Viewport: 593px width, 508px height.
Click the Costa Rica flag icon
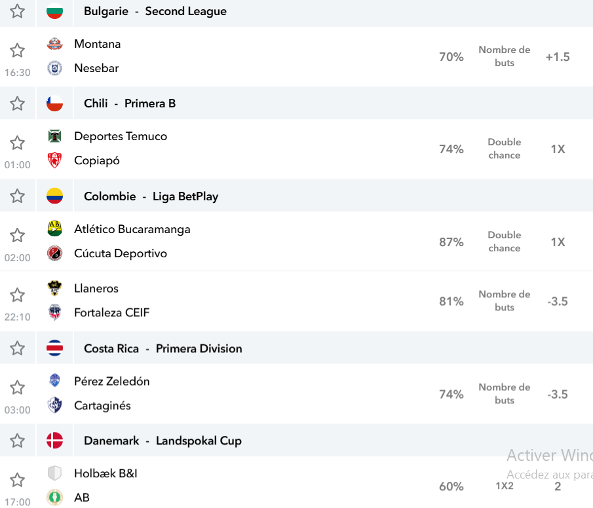[54, 348]
